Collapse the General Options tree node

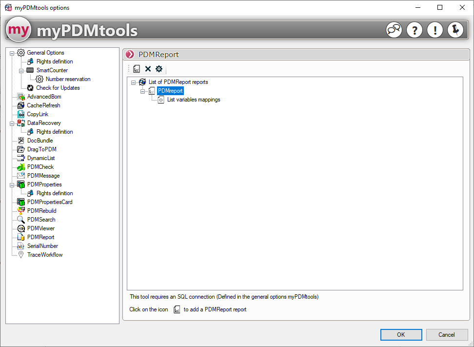(12, 53)
